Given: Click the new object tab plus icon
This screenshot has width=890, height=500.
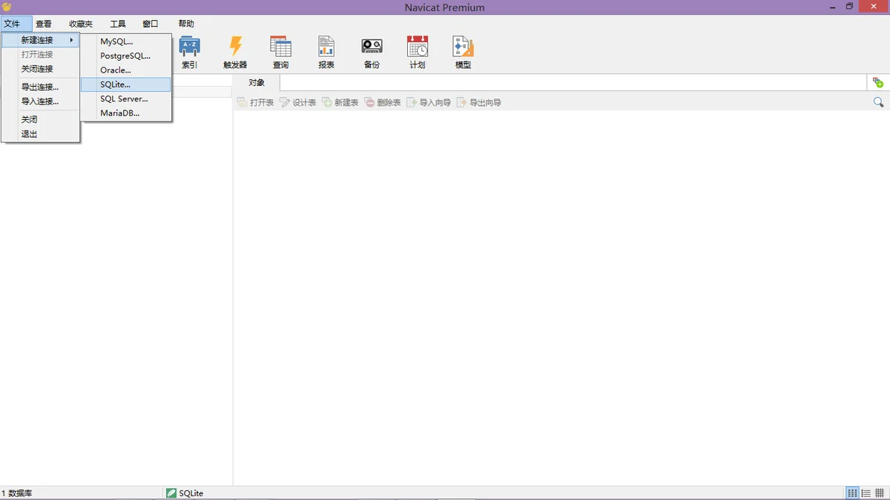Looking at the screenshot, I should coord(878,83).
